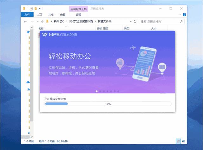Click 新建文件夹 in address path

(x=105, y=21)
